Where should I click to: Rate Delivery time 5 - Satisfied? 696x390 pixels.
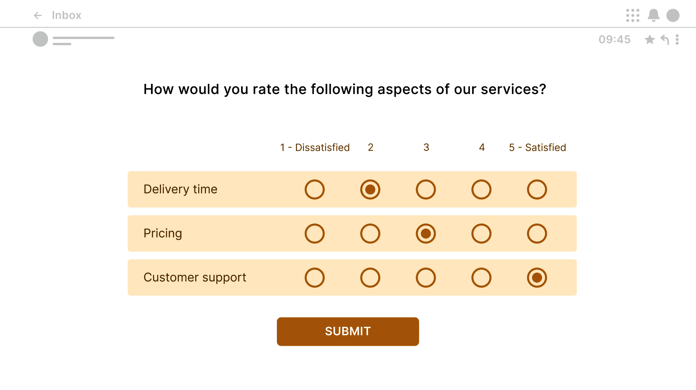click(x=537, y=190)
